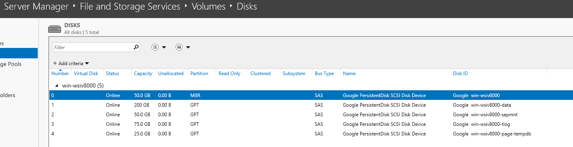Image resolution: width=573 pixels, height=147 pixels.
Task: Click the 75.0 GB capacity cell
Action: (x=142, y=124)
